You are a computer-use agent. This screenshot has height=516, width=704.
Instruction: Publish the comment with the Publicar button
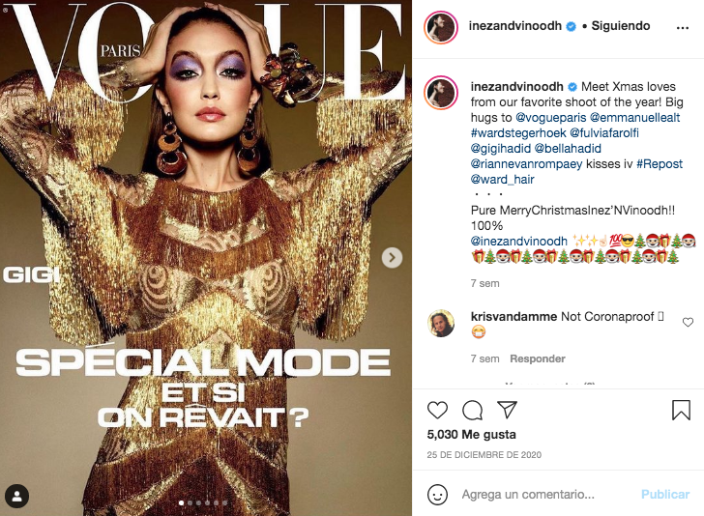(x=665, y=495)
